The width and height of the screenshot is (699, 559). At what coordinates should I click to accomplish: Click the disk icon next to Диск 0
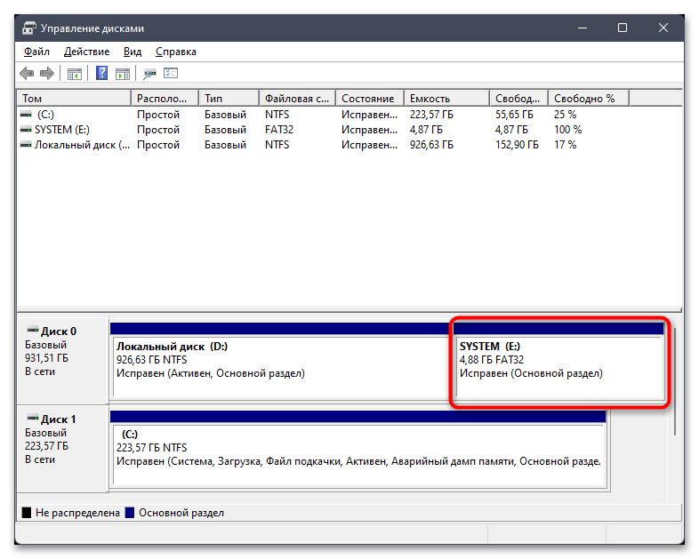click(x=33, y=330)
